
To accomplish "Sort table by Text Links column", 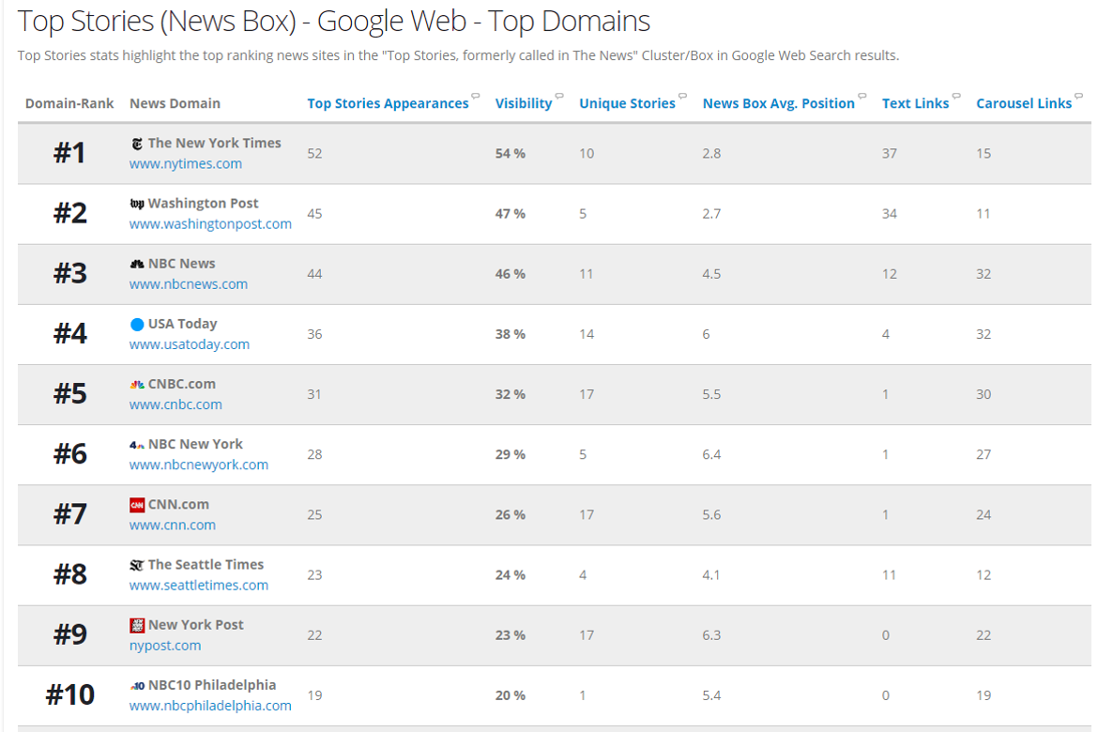I will point(915,103).
